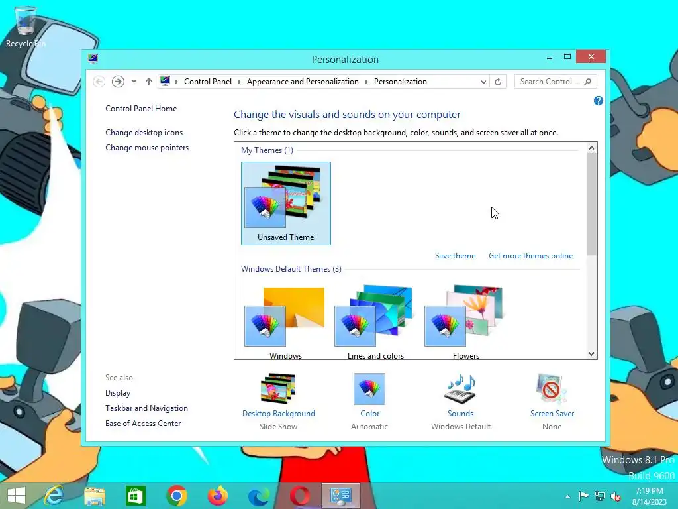Image resolution: width=678 pixels, height=509 pixels.
Task: Select the Lines and colors theme
Action: [376, 322]
